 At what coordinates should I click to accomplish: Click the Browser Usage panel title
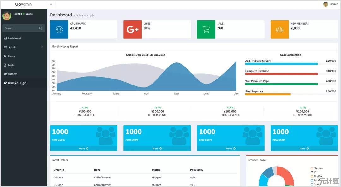pos(257,160)
